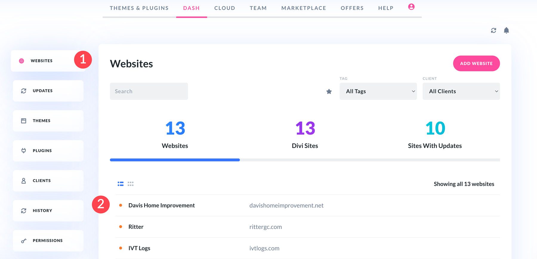Open the Ritter site row
537x259 pixels.
tap(308, 227)
